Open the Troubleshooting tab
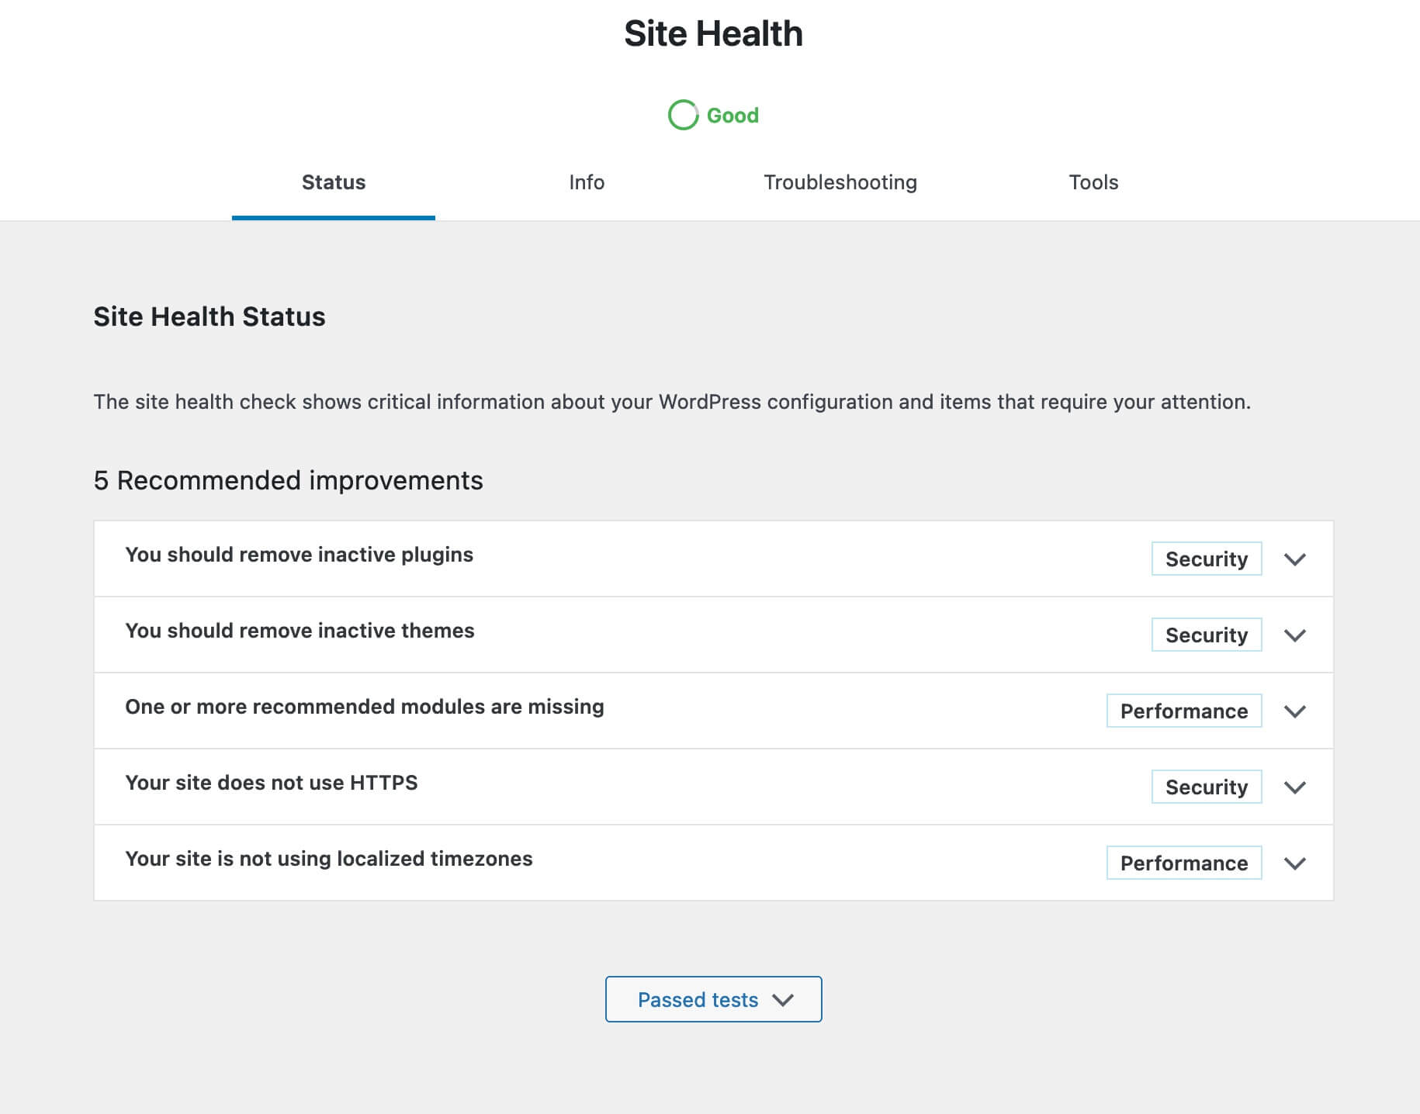 [840, 182]
